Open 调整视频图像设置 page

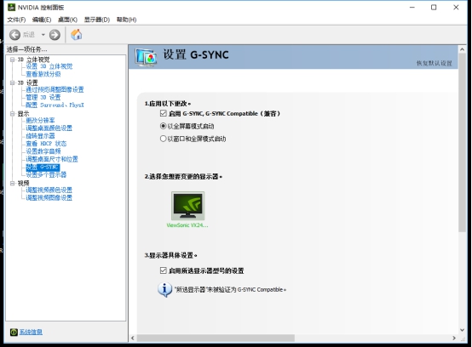pos(49,198)
